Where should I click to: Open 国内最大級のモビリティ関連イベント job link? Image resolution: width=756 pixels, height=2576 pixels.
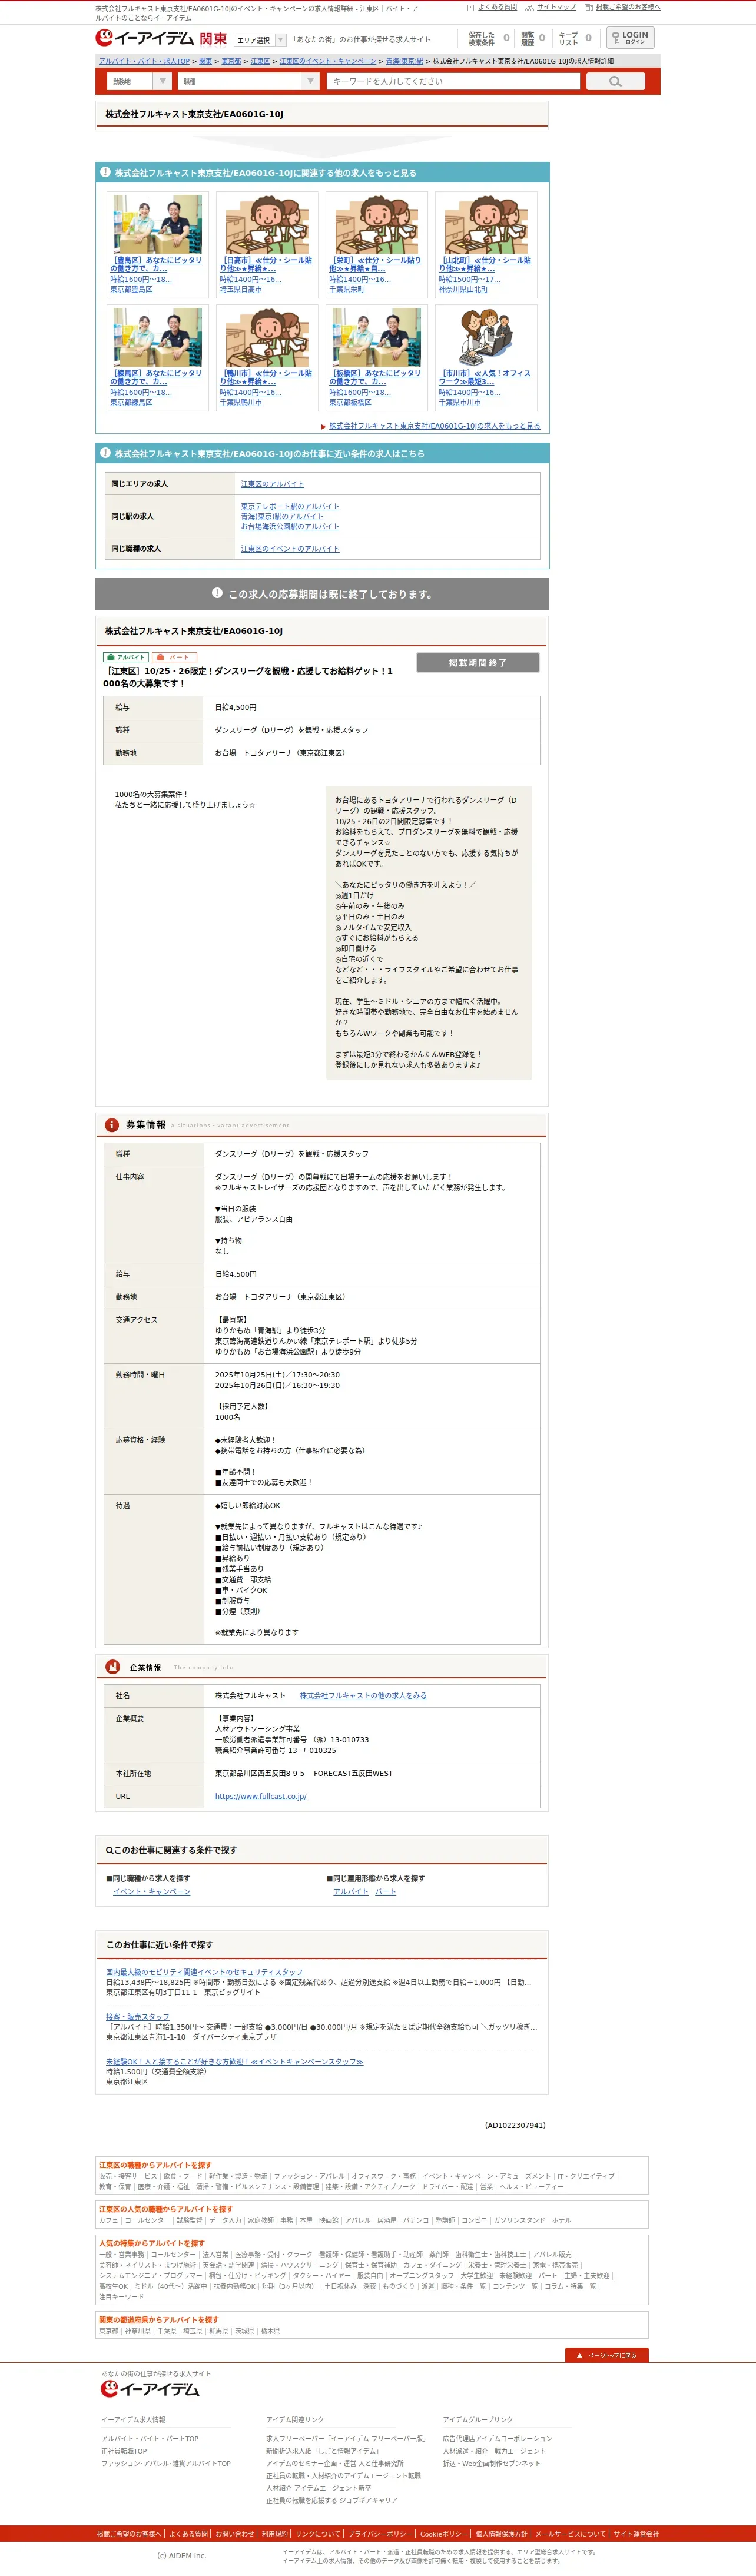pyautogui.click(x=204, y=1972)
